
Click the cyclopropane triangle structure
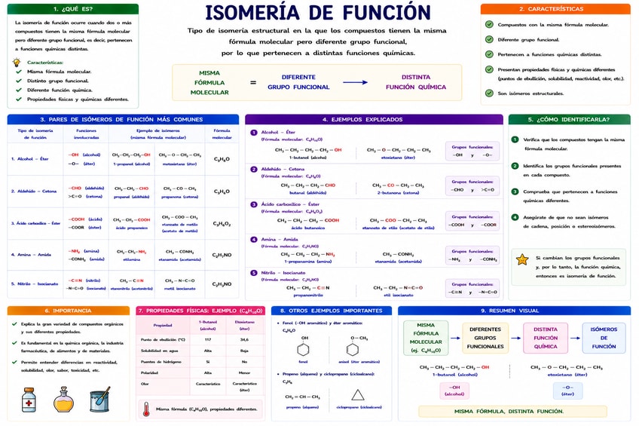357,394
